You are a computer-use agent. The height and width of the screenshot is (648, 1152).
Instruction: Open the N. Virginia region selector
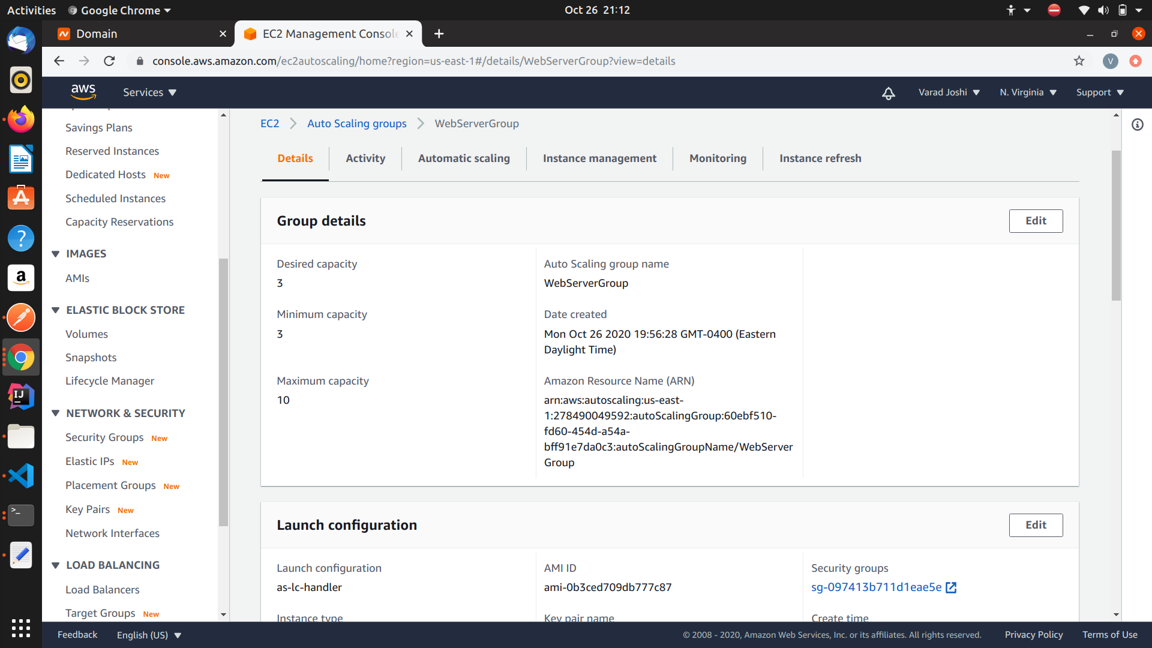[1028, 92]
